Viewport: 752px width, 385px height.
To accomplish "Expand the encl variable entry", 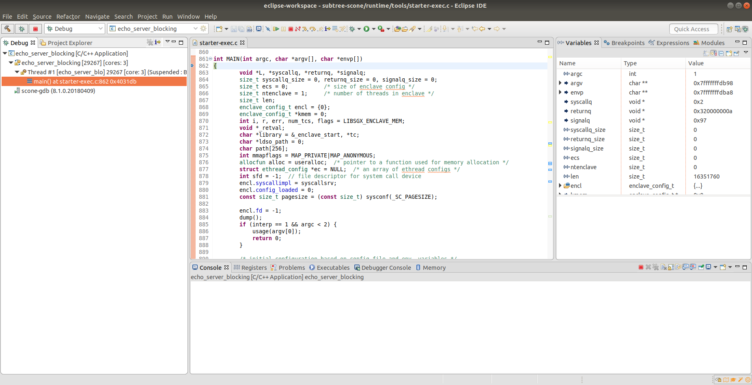I will click(561, 185).
